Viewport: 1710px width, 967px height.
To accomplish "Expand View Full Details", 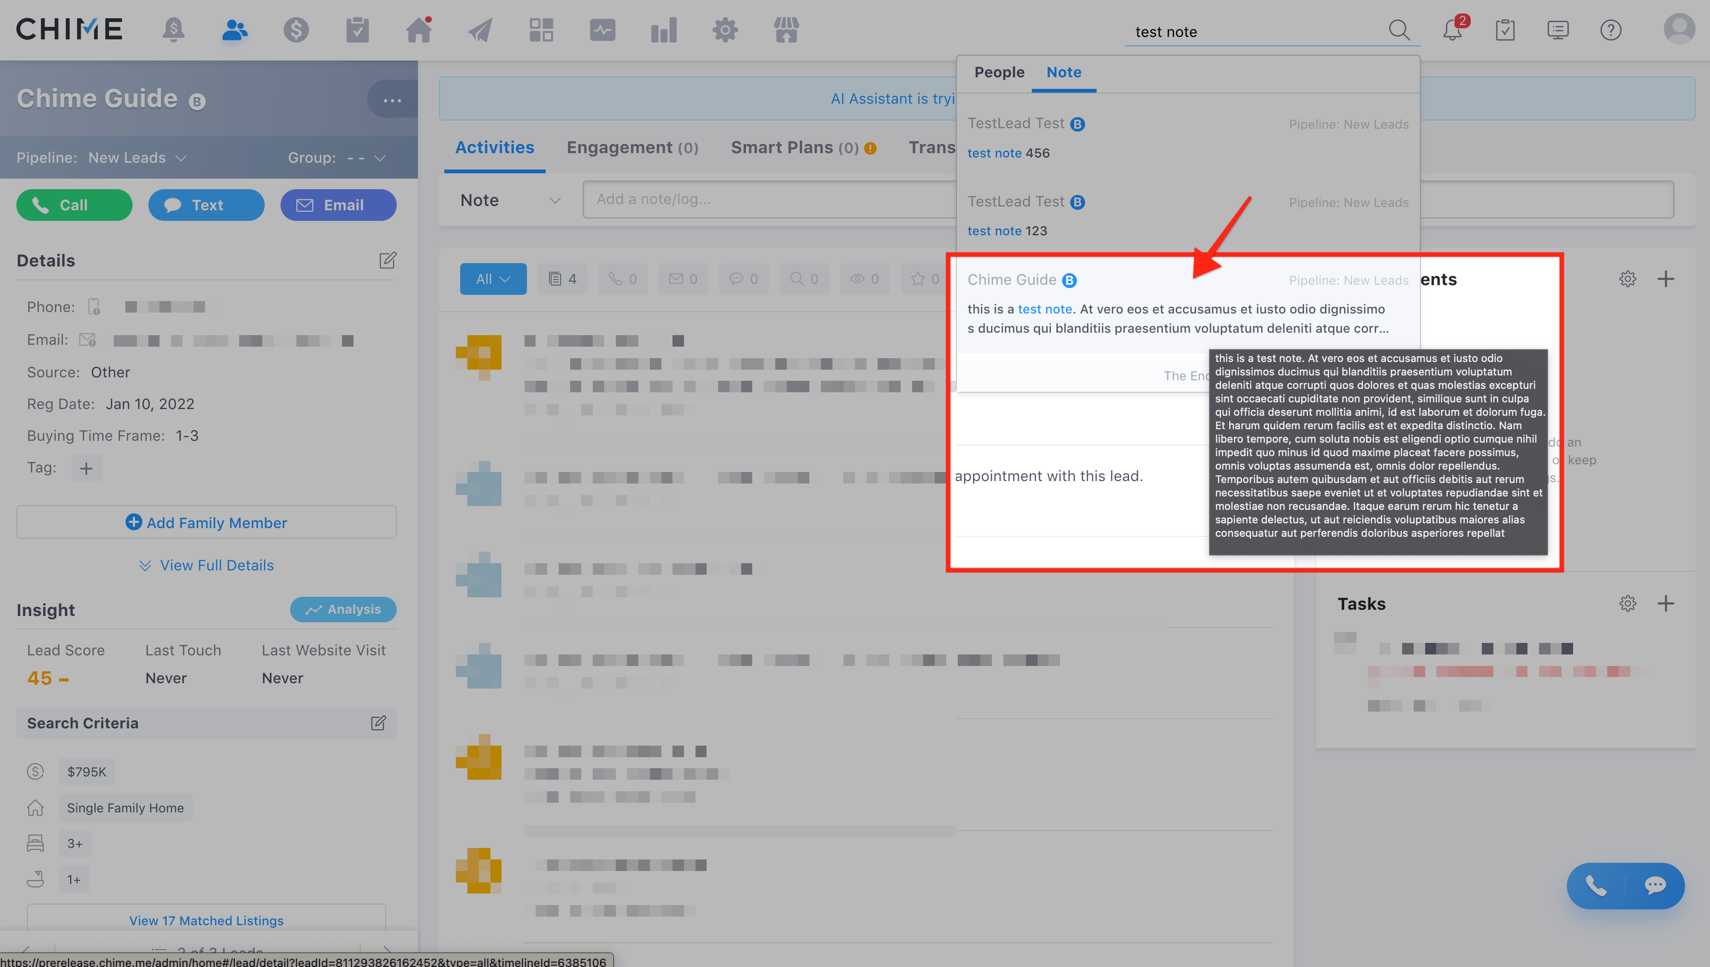I will pyautogui.click(x=207, y=565).
